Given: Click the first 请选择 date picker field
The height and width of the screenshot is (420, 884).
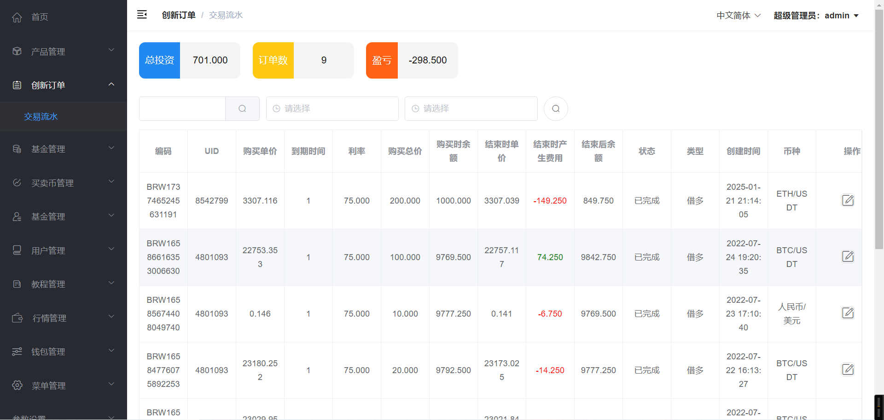Looking at the screenshot, I should pyautogui.click(x=332, y=108).
